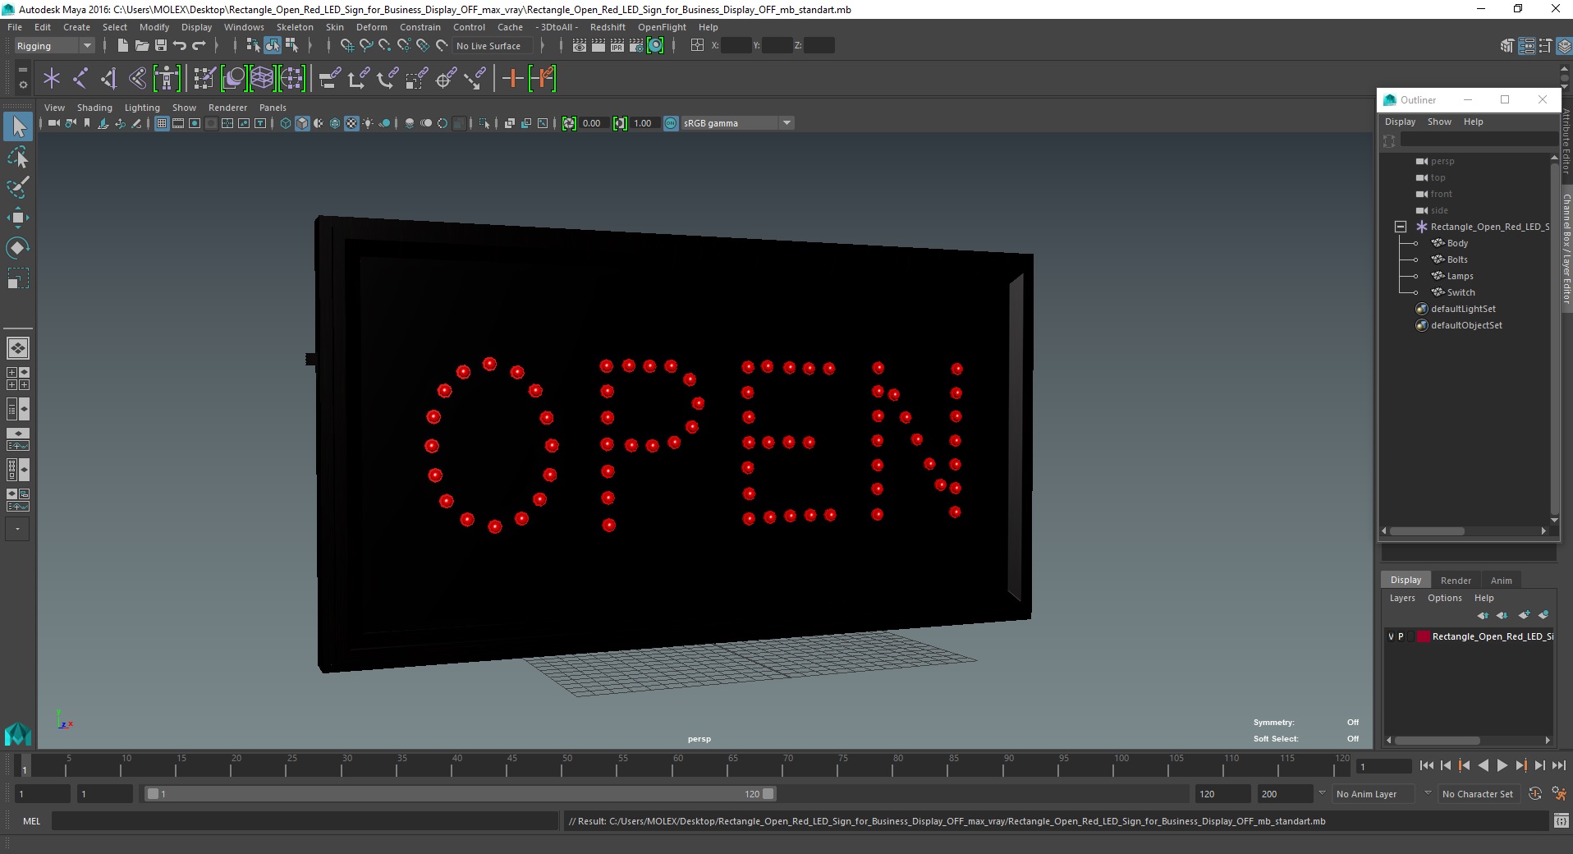This screenshot has height=854, width=1573.
Task: Click the MEL command line input
Action: click(305, 820)
